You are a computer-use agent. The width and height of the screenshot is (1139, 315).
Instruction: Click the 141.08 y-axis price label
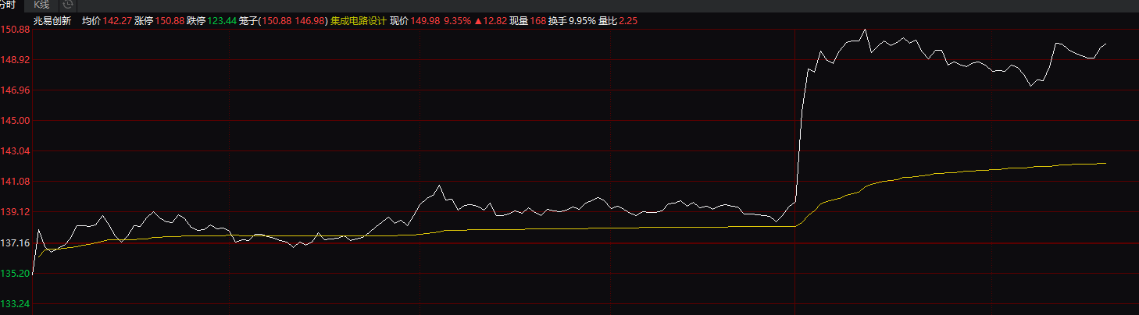[x=16, y=182]
